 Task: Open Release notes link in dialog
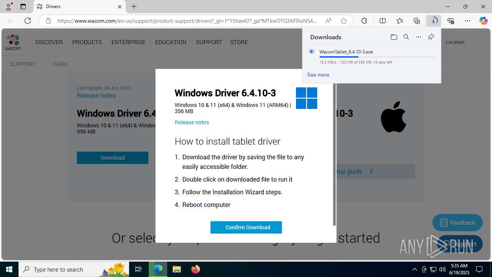click(x=192, y=122)
